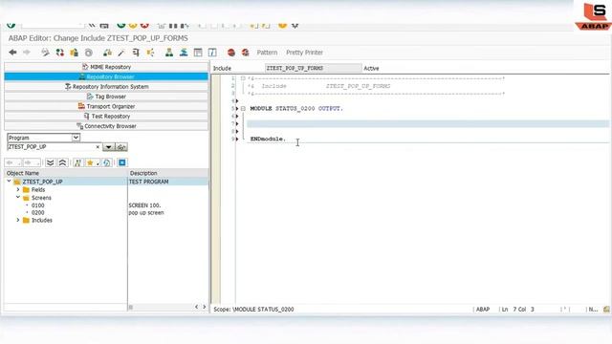Image resolution: width=612 pixels, height=344 pixels.
Task: Click 'Scope: \MODULE STATUS_0200' status text
Action: 253,310
